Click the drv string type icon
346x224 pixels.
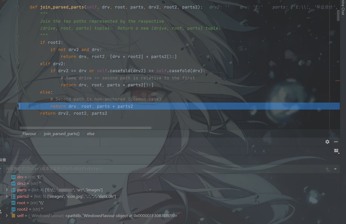click(x=13, y=177)
